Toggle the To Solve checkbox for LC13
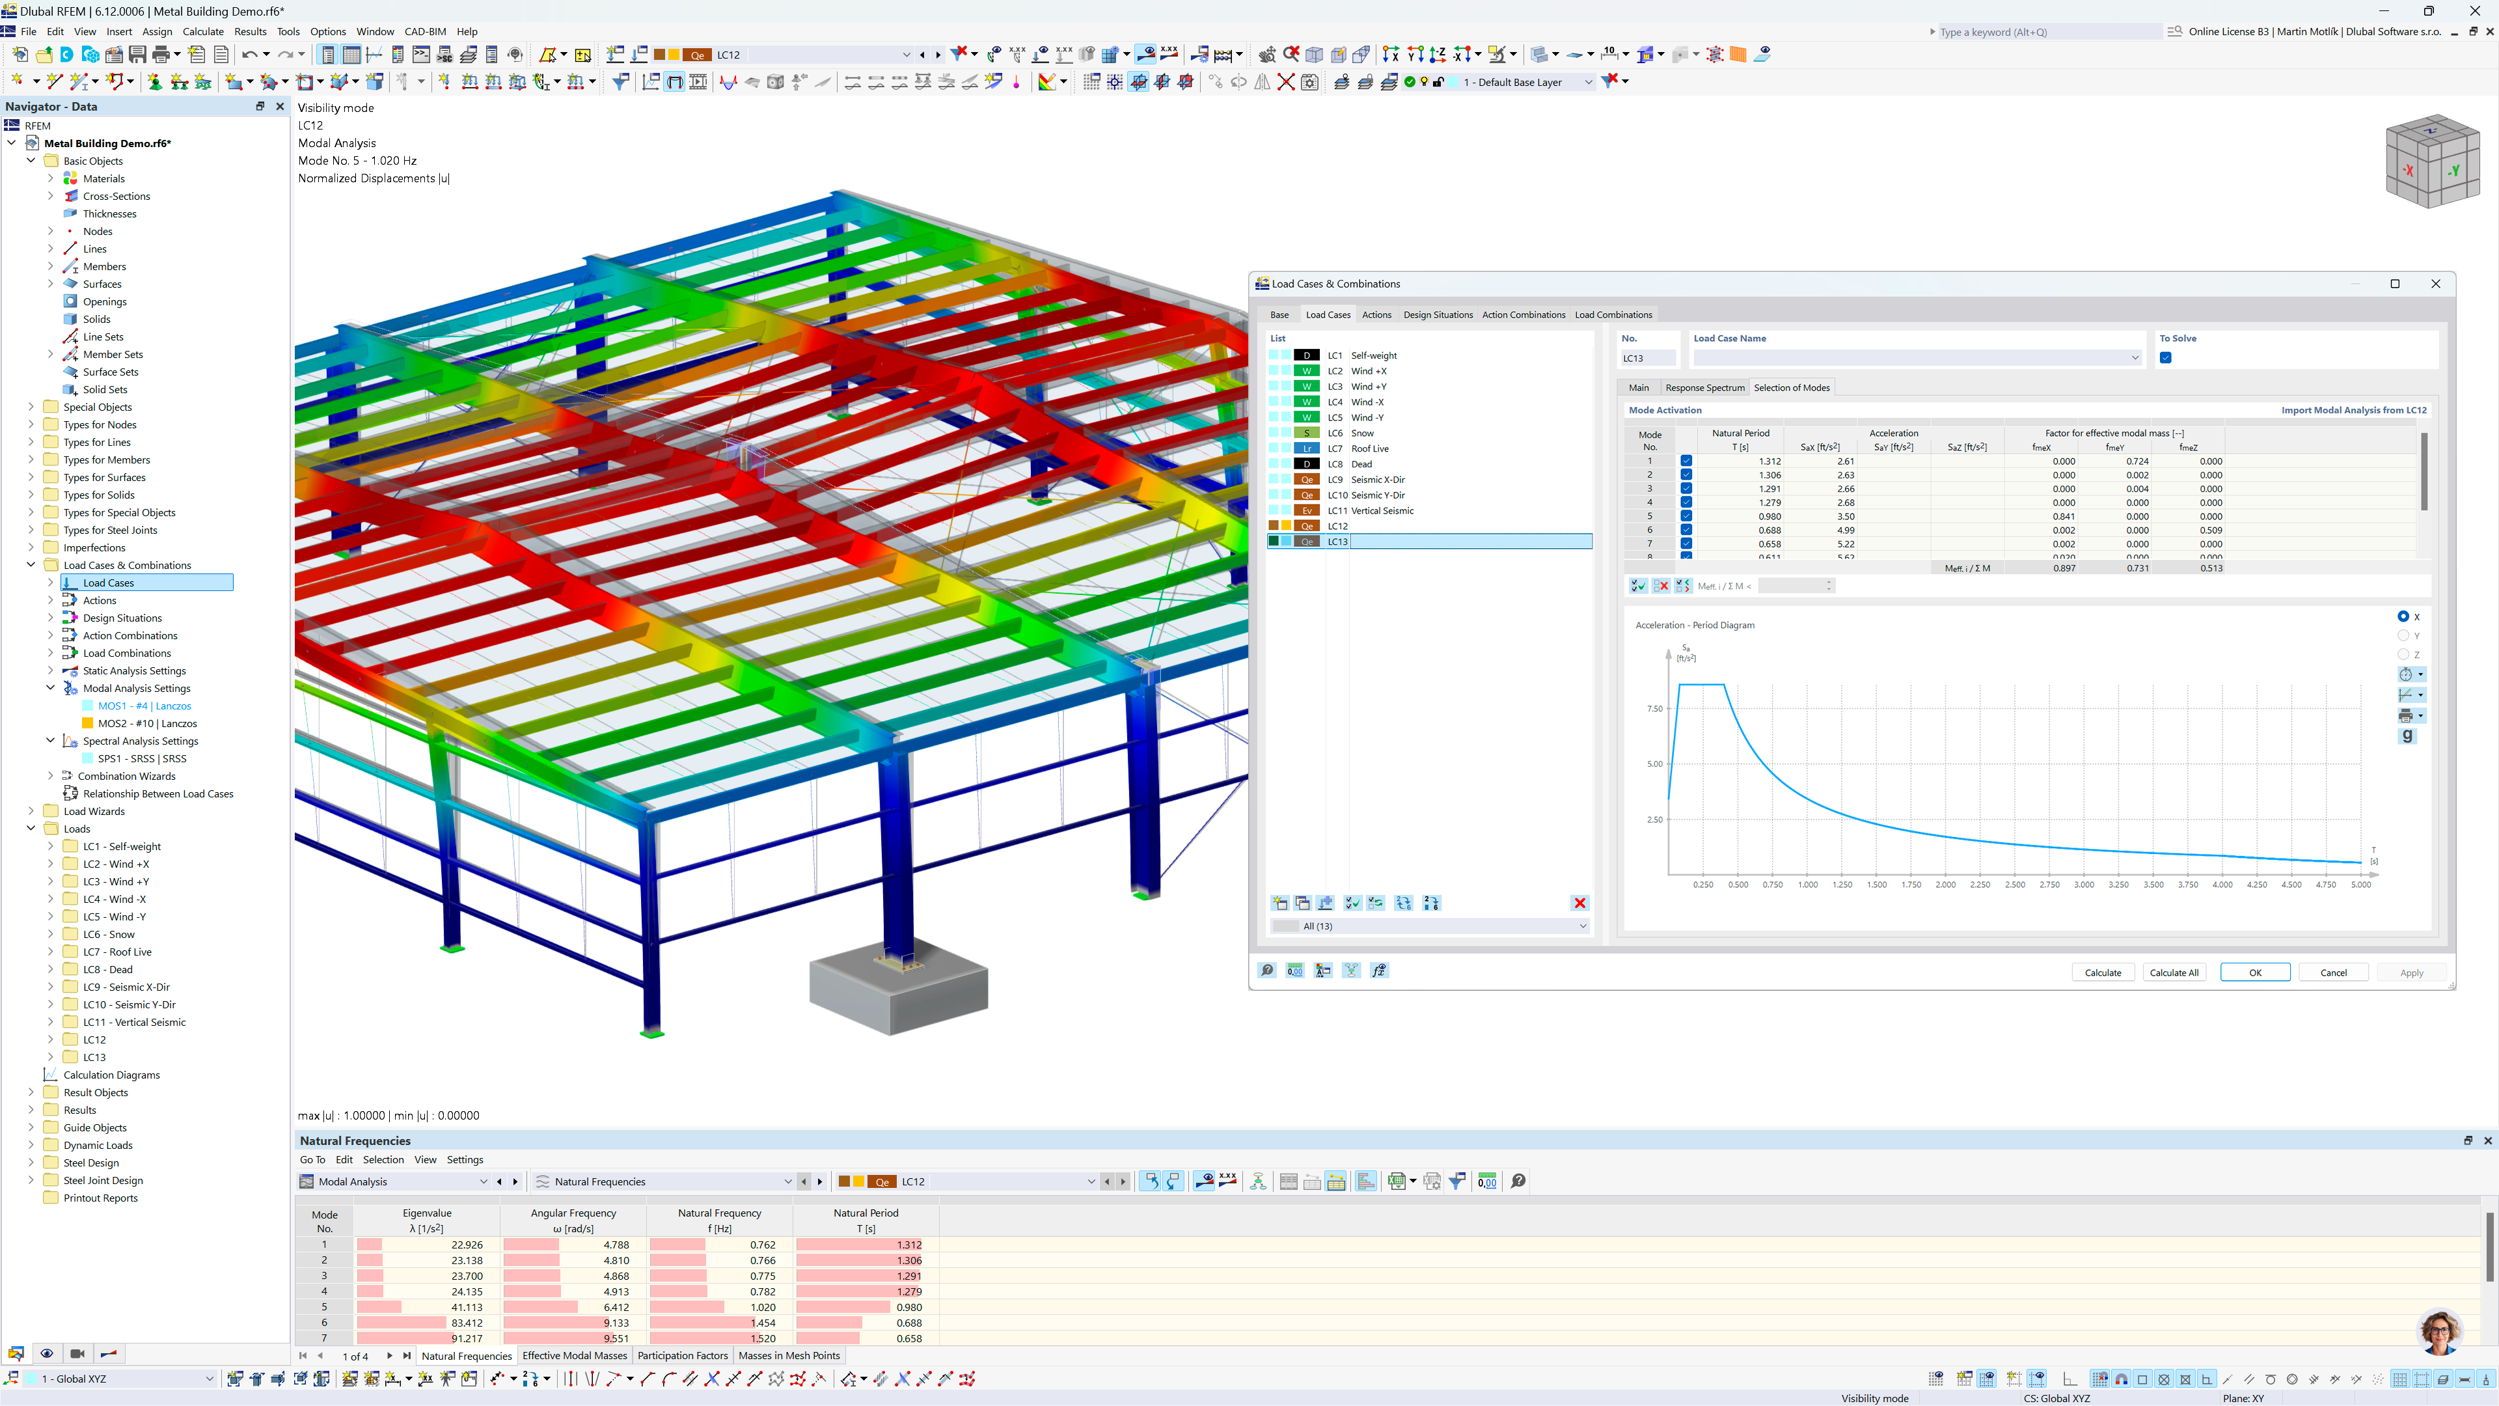The image size is (2499, 1406). tap(2165, 358)
